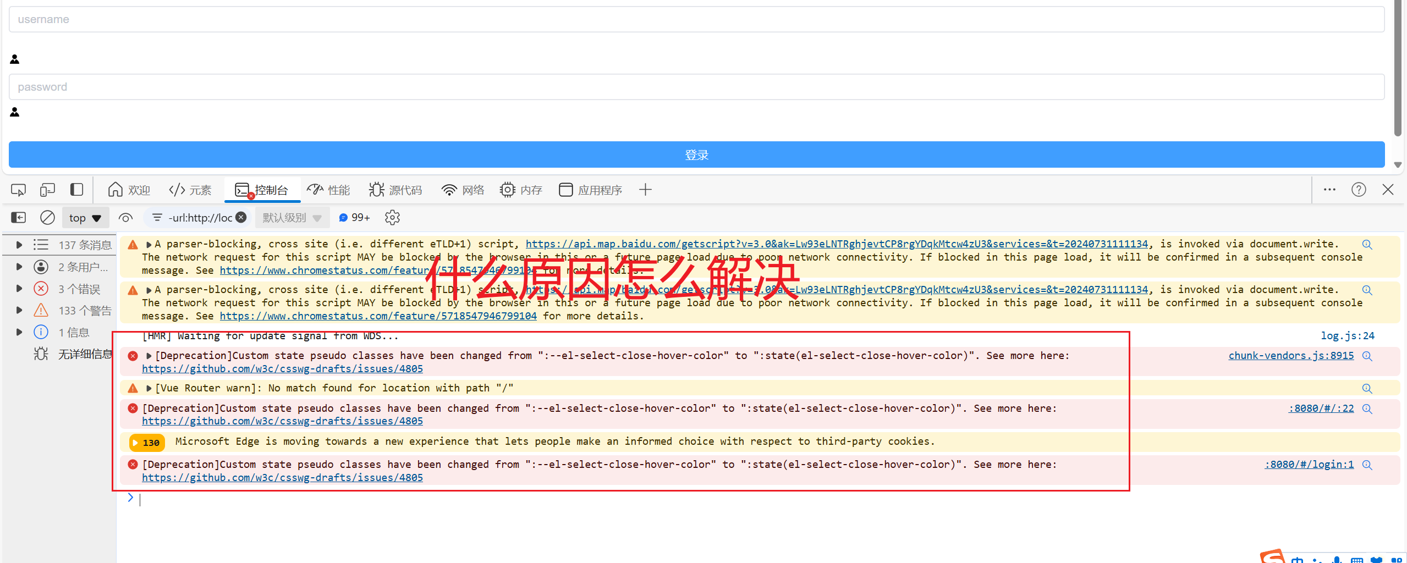Viewport: 1407px width, 563px height.
Task: Search icon beside chunk-vendors.js:8915
Action: [x=1367, y=356]
